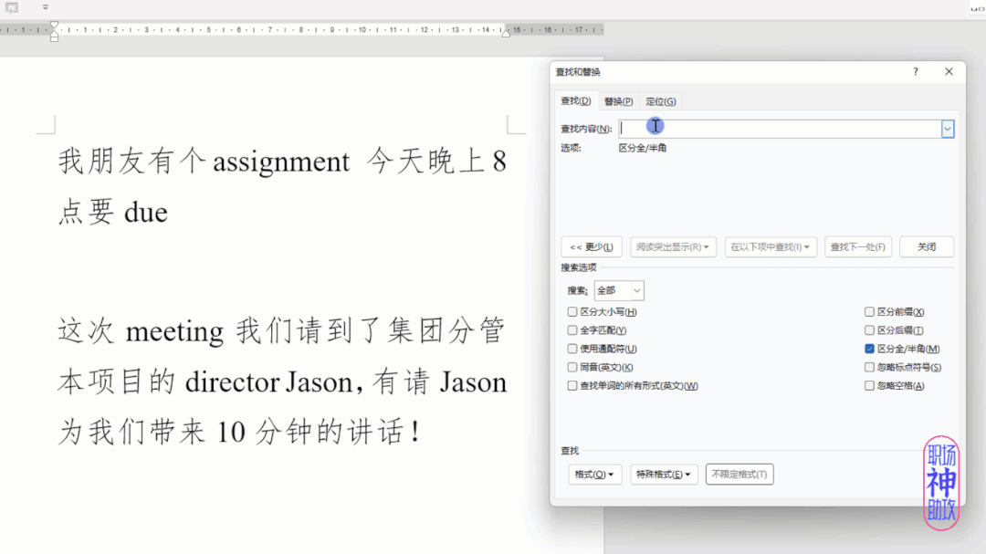
Task: Enable 查找单词的所有形式(英文)(W) checkbox
Action: pos(572,385)
